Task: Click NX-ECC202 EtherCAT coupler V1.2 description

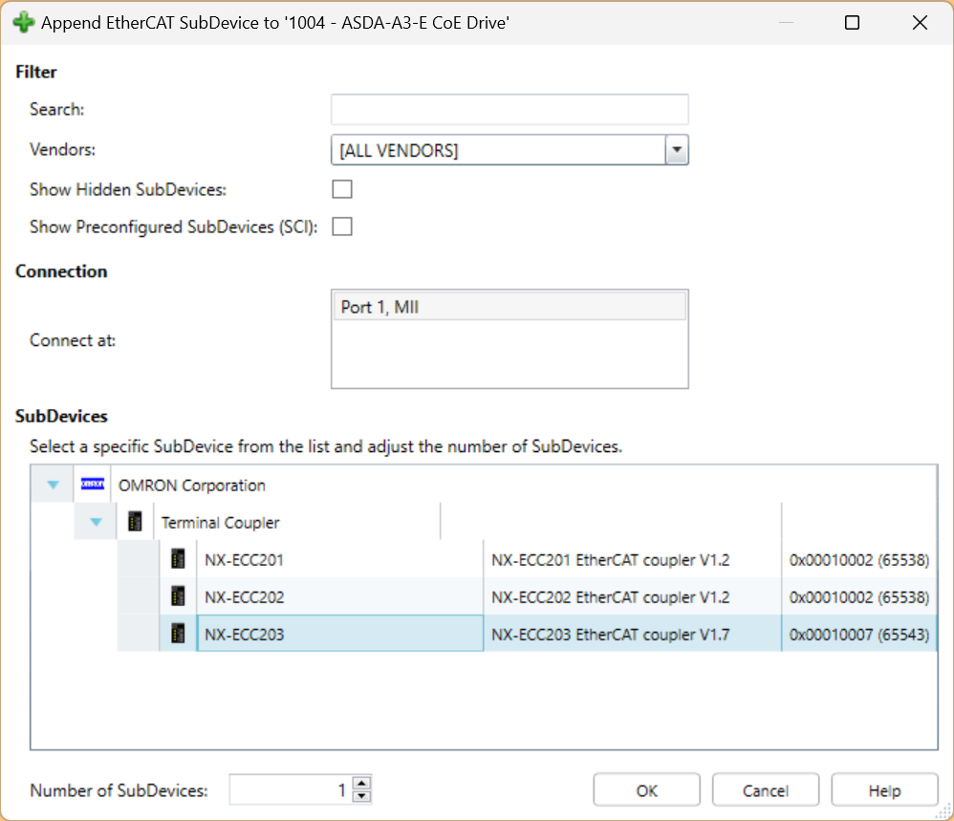Action: (610, 596)
